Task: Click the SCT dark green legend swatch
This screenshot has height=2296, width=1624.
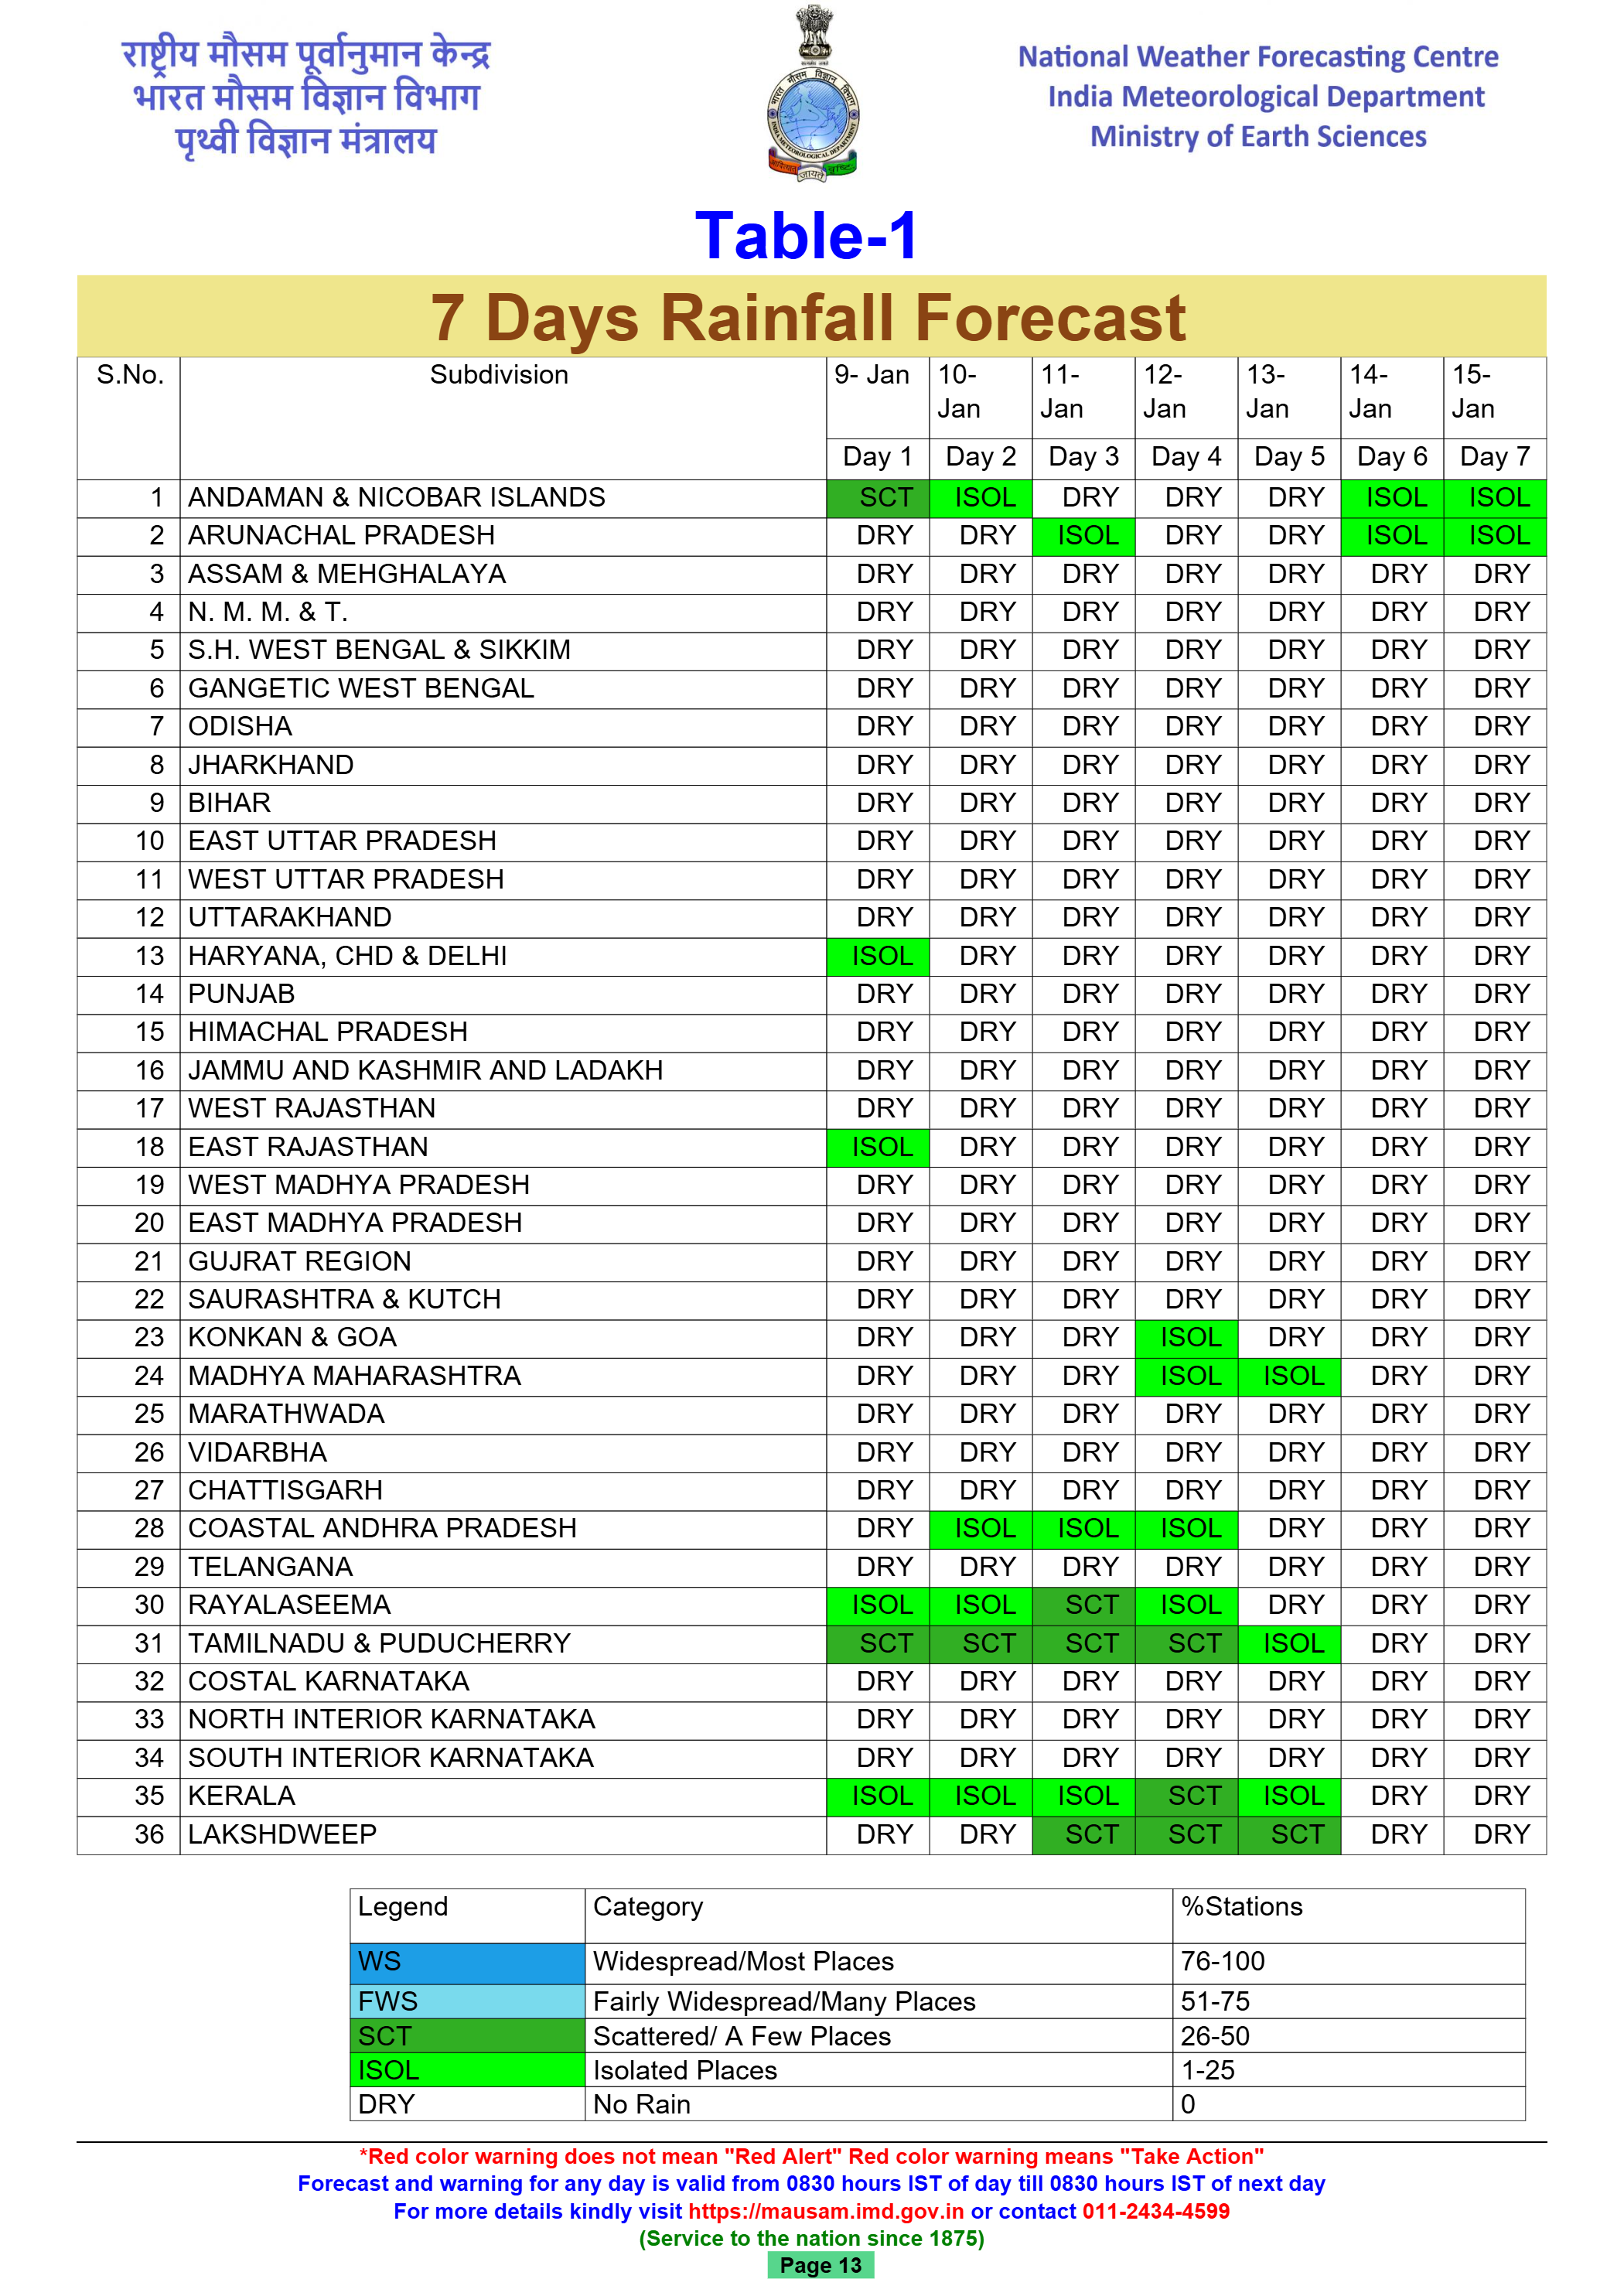Action: coord(467,2036)
